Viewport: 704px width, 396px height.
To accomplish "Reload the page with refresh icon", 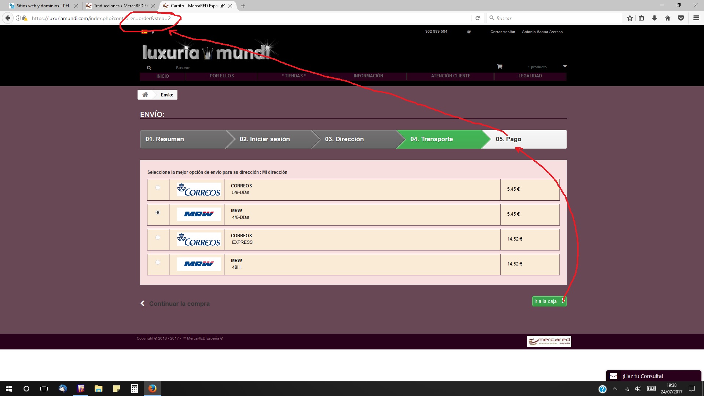I will [x=477, y=18].
